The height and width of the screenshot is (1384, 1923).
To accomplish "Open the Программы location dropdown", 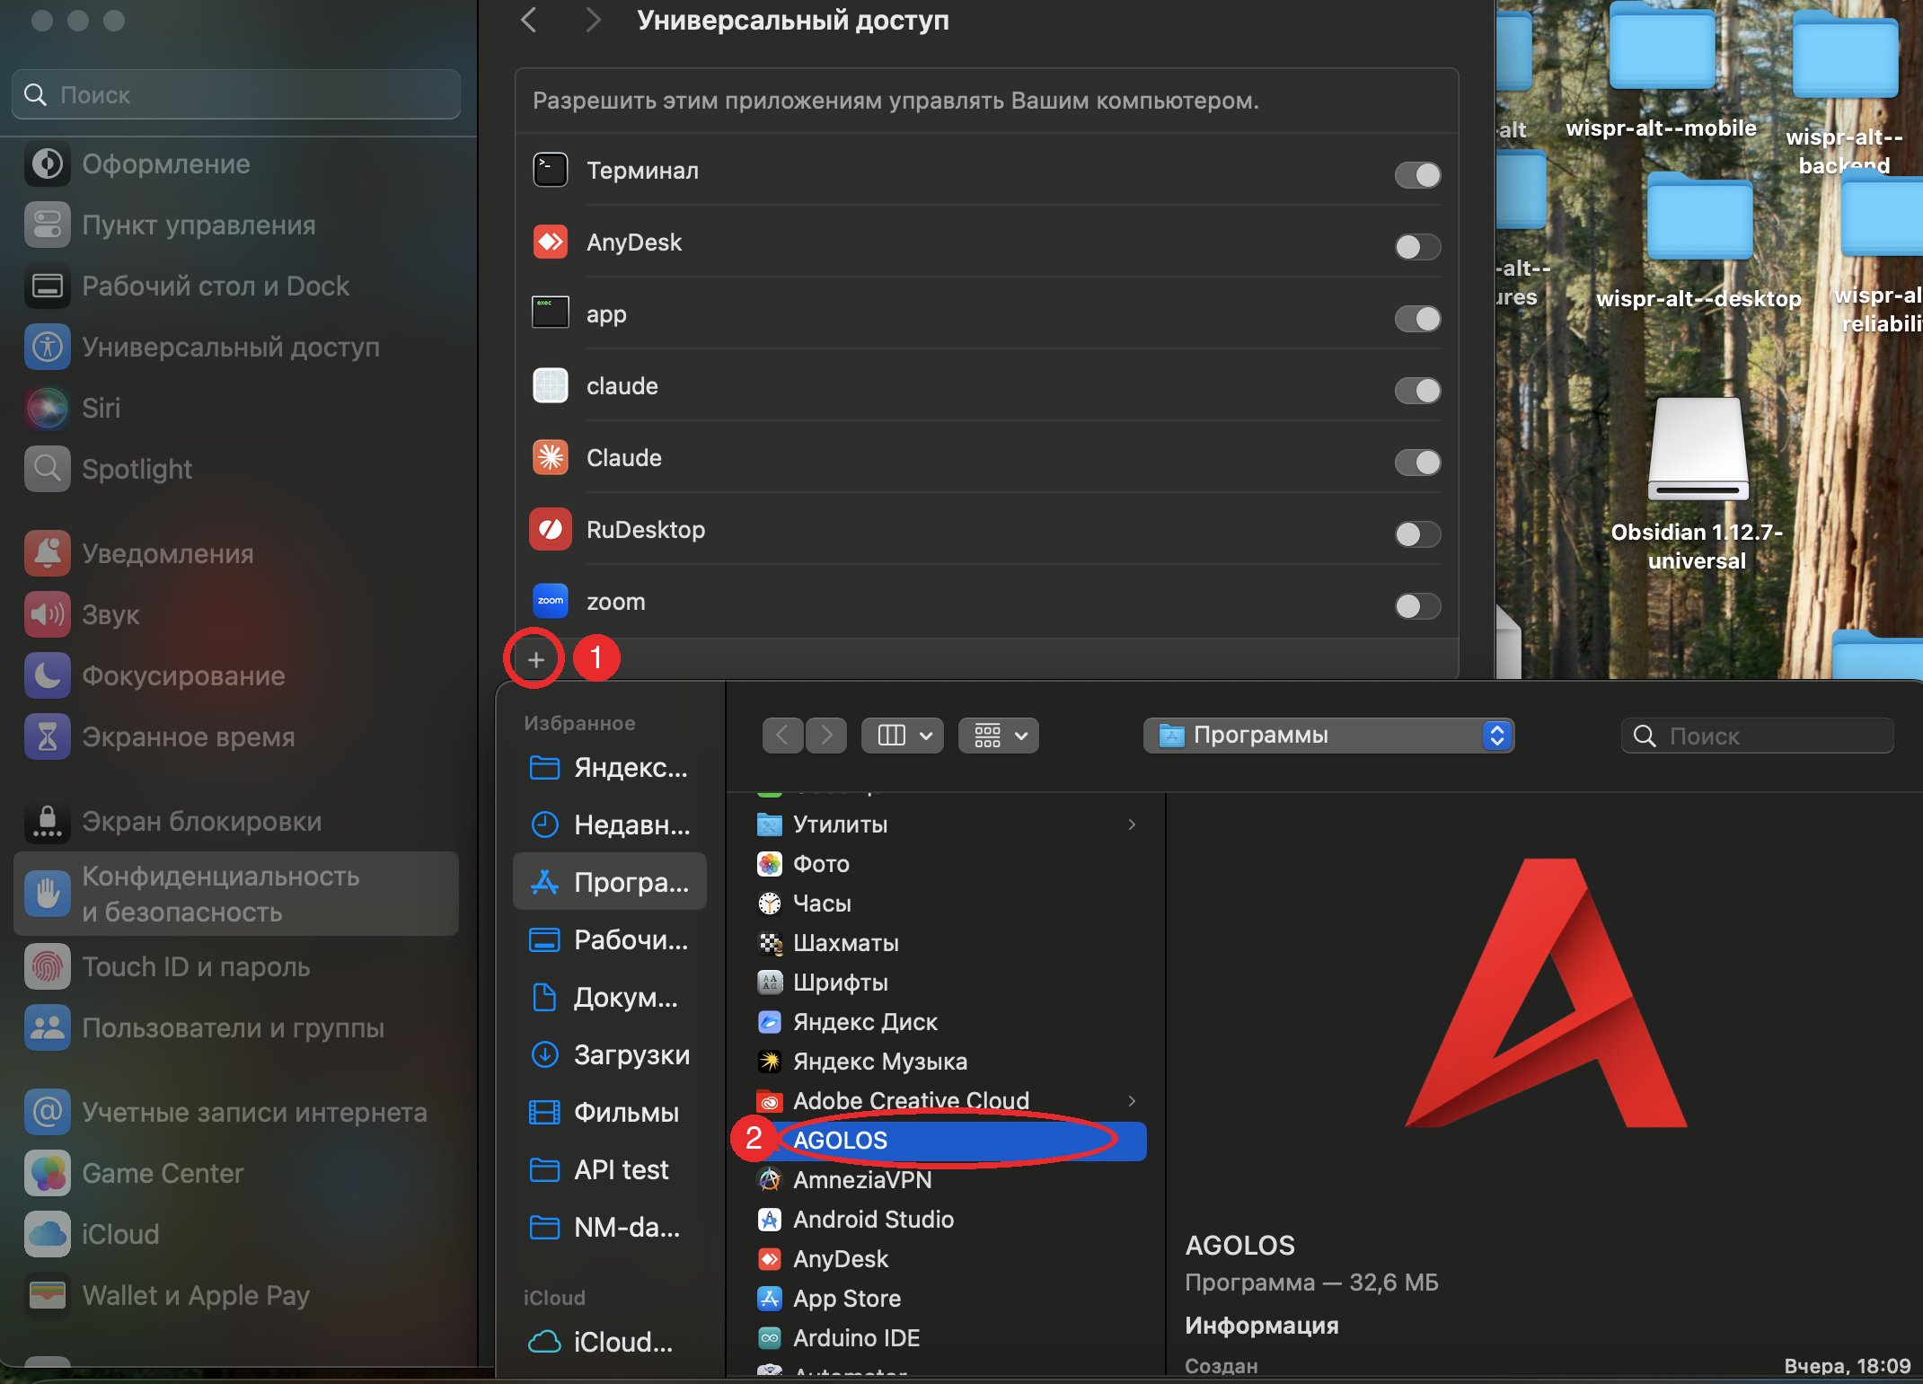I will 1328,736.
